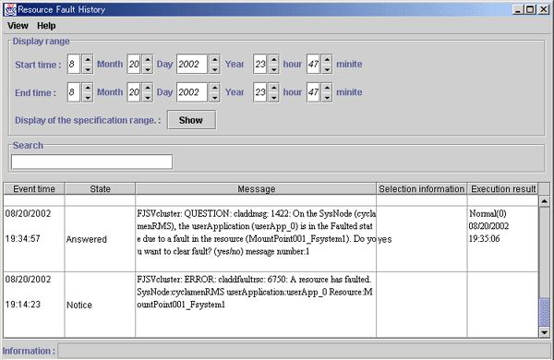Increase the Start time year value
Image resolution: width=554 pixels, height=360 pixels.
coord(214,59)
